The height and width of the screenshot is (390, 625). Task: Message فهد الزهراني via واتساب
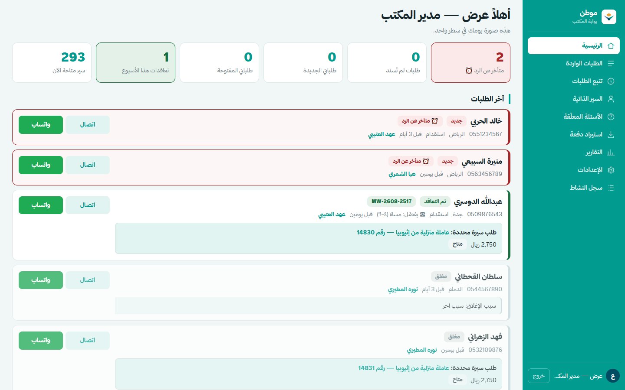click(x=41, y=341)
